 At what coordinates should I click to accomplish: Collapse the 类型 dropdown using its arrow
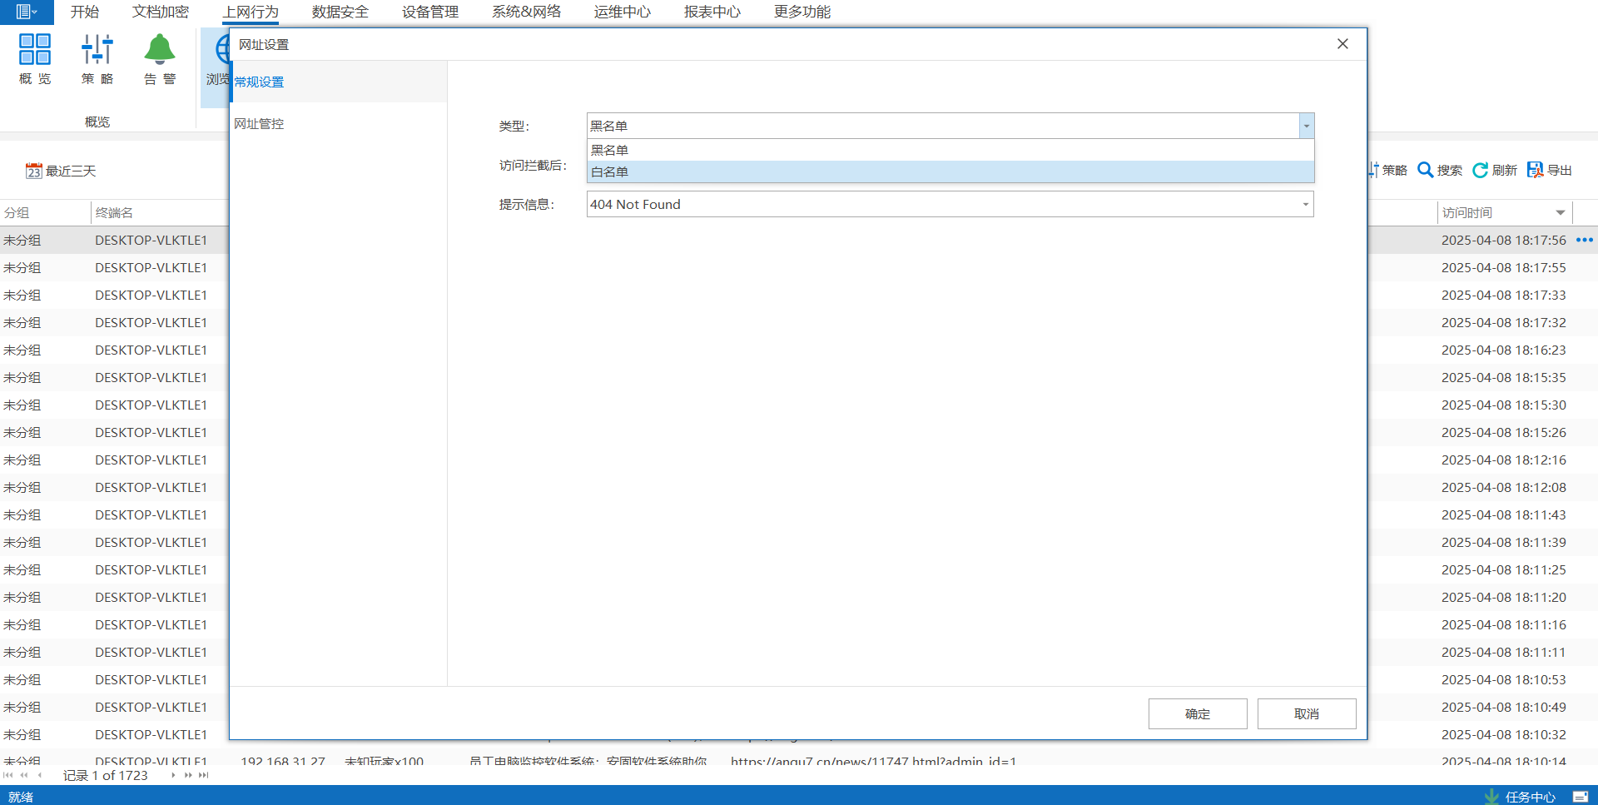coord(1306,127)
